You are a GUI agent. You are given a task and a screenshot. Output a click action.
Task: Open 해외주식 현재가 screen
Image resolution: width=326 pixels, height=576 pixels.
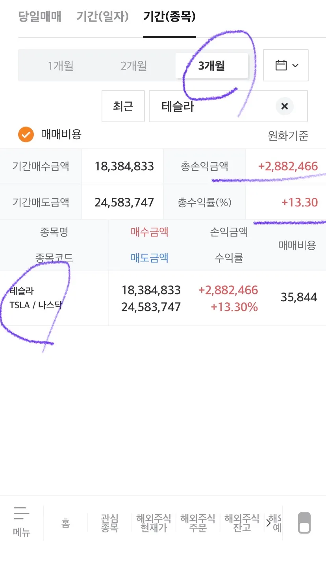pos(154,522)
